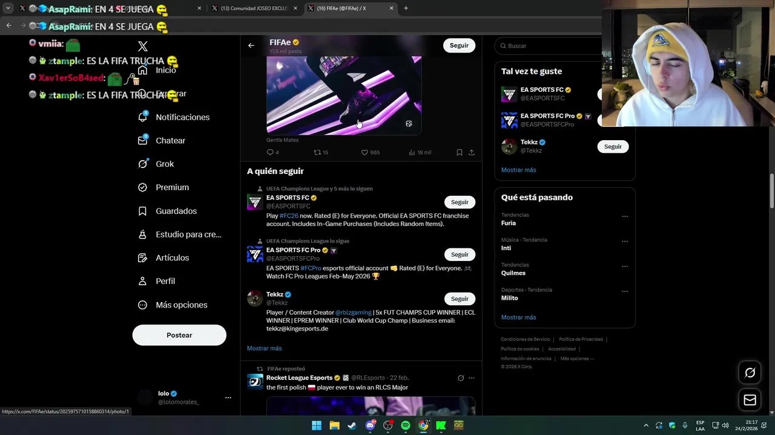The width and height of the screenshot is (775, 435).
Task: Open Premium checkmark icon
Action: click(143, 187)
